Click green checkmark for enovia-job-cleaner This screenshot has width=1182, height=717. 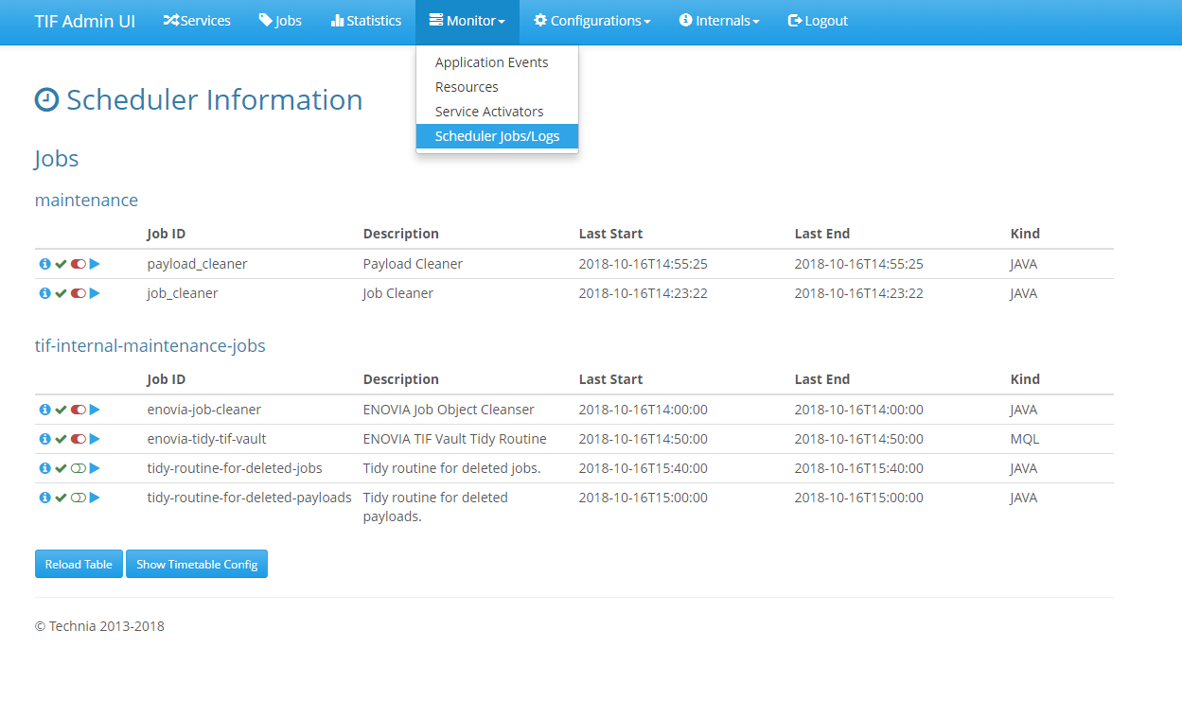(61, 410)
